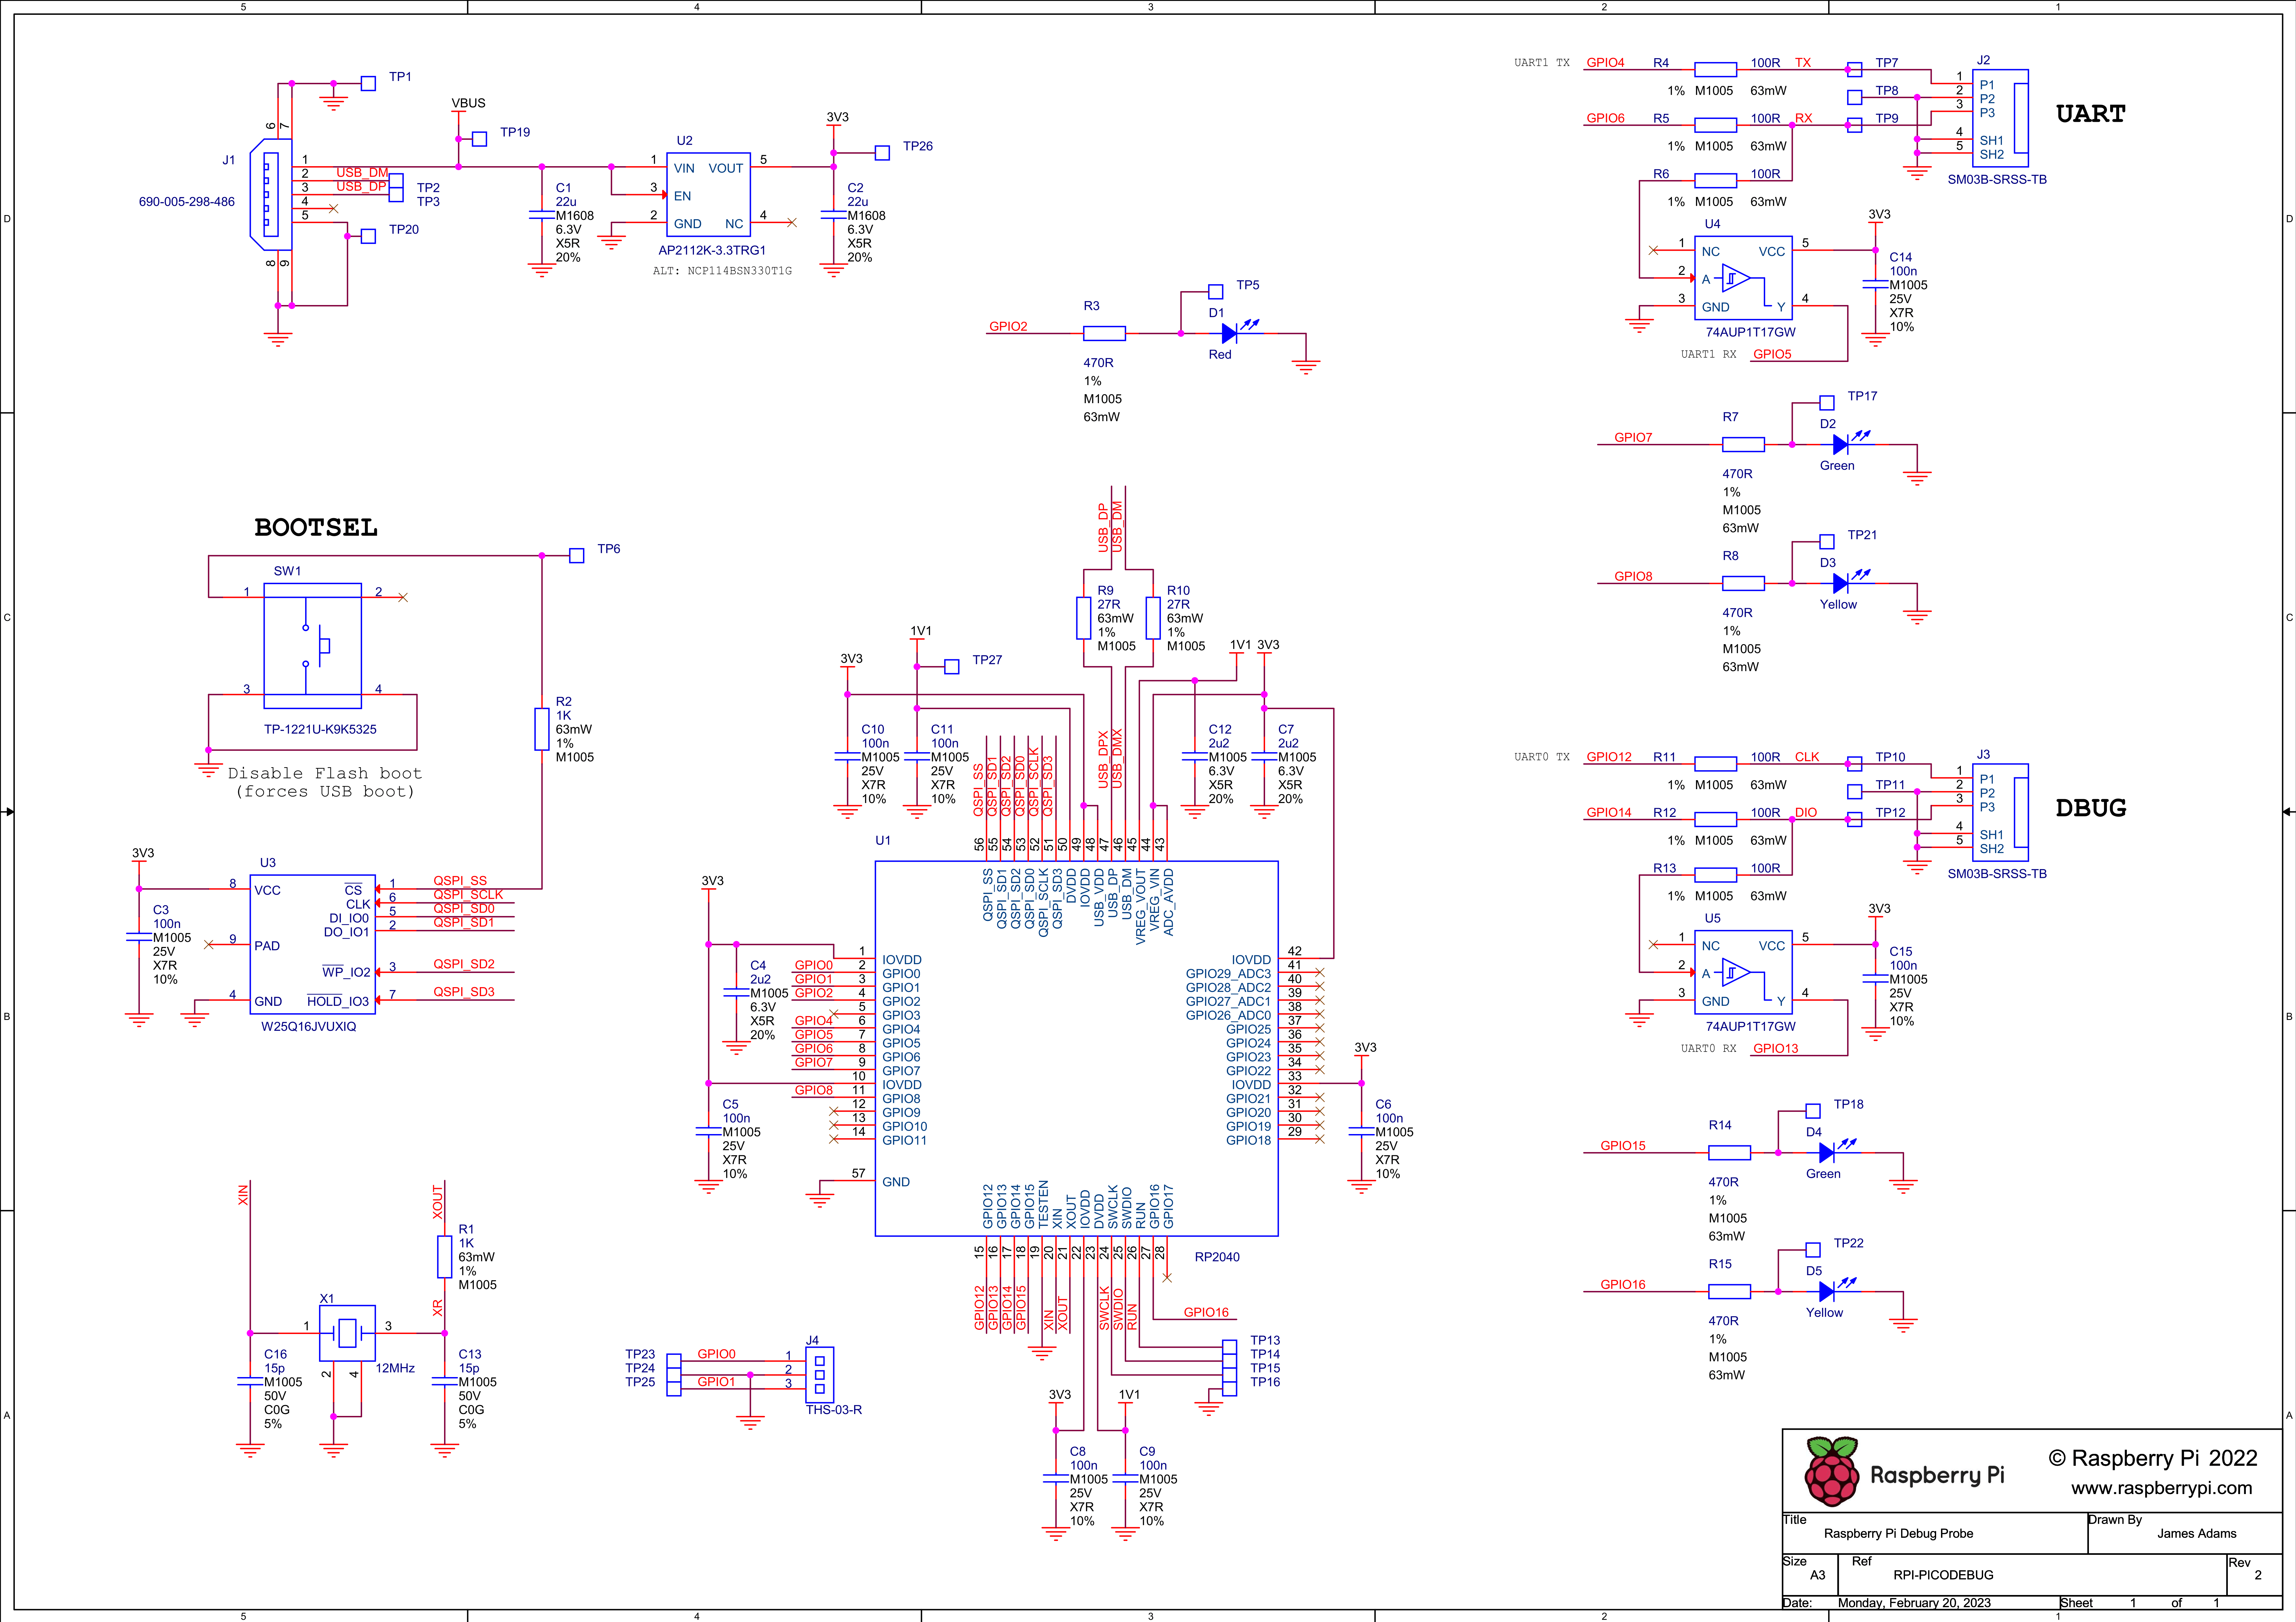Screen dimensions: 2296x1622
Task: Click the www.raspberrypi.com link
Action: pos(2161,1488)
